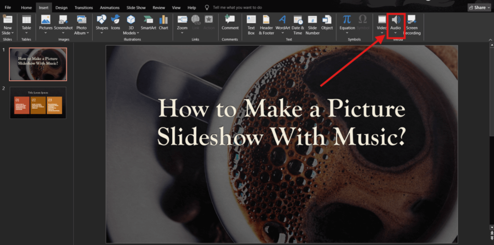Screen dimensions: 494x245
Task: Click the greyed-out Link icon
Action: tap(196, 19)
